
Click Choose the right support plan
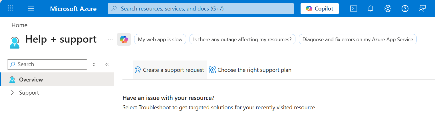250,70
